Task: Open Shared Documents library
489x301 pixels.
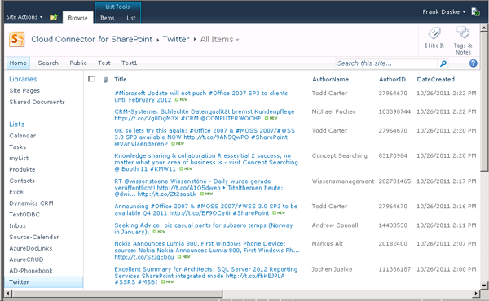Action: click(37, 102)
